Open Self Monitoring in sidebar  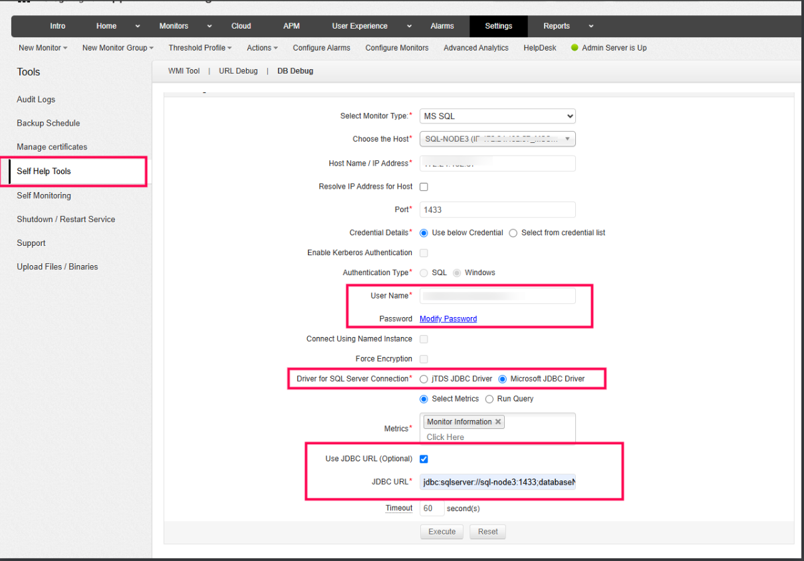point(44,195)
